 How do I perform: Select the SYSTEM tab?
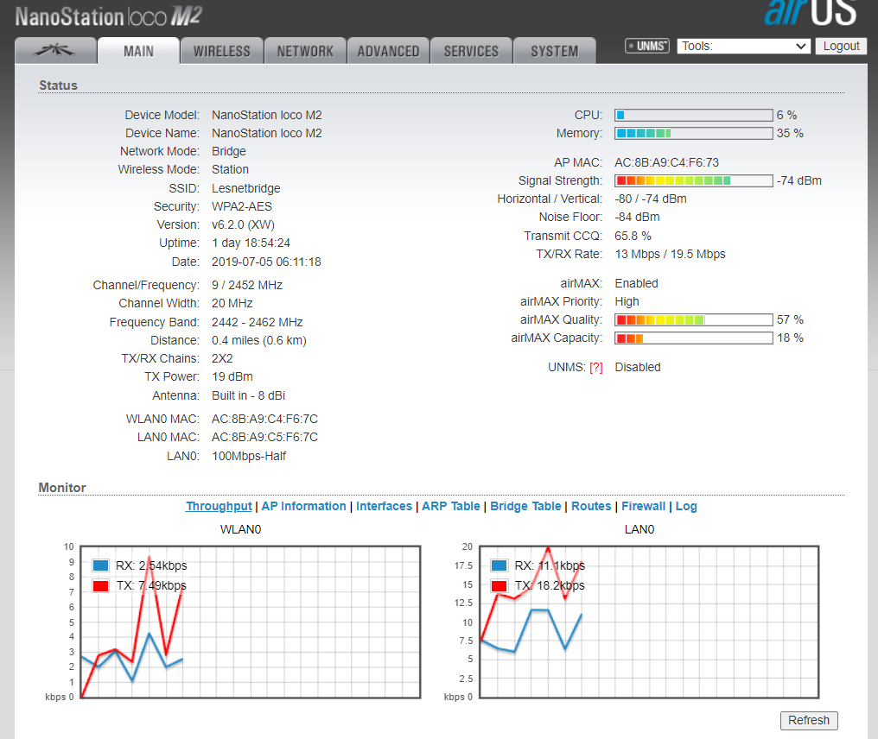(554, 51)
